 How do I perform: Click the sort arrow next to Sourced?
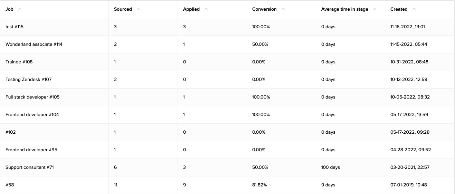tap(138, 9)
